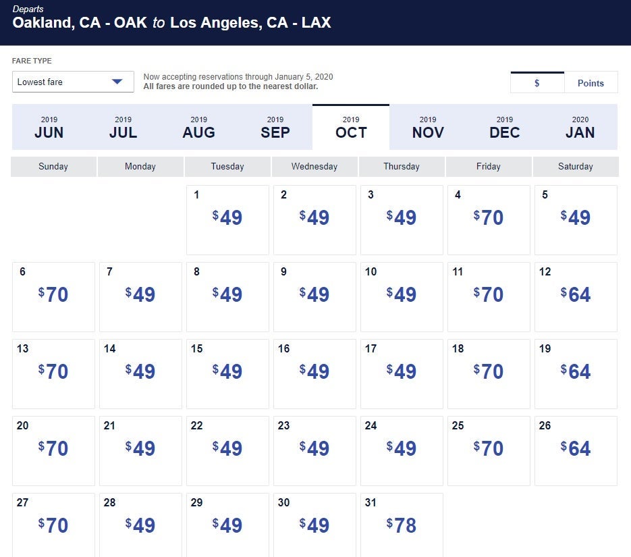Select the OCT 2019 month tab
The height and width of the screenshot is (557, 631).
(351, 127)
